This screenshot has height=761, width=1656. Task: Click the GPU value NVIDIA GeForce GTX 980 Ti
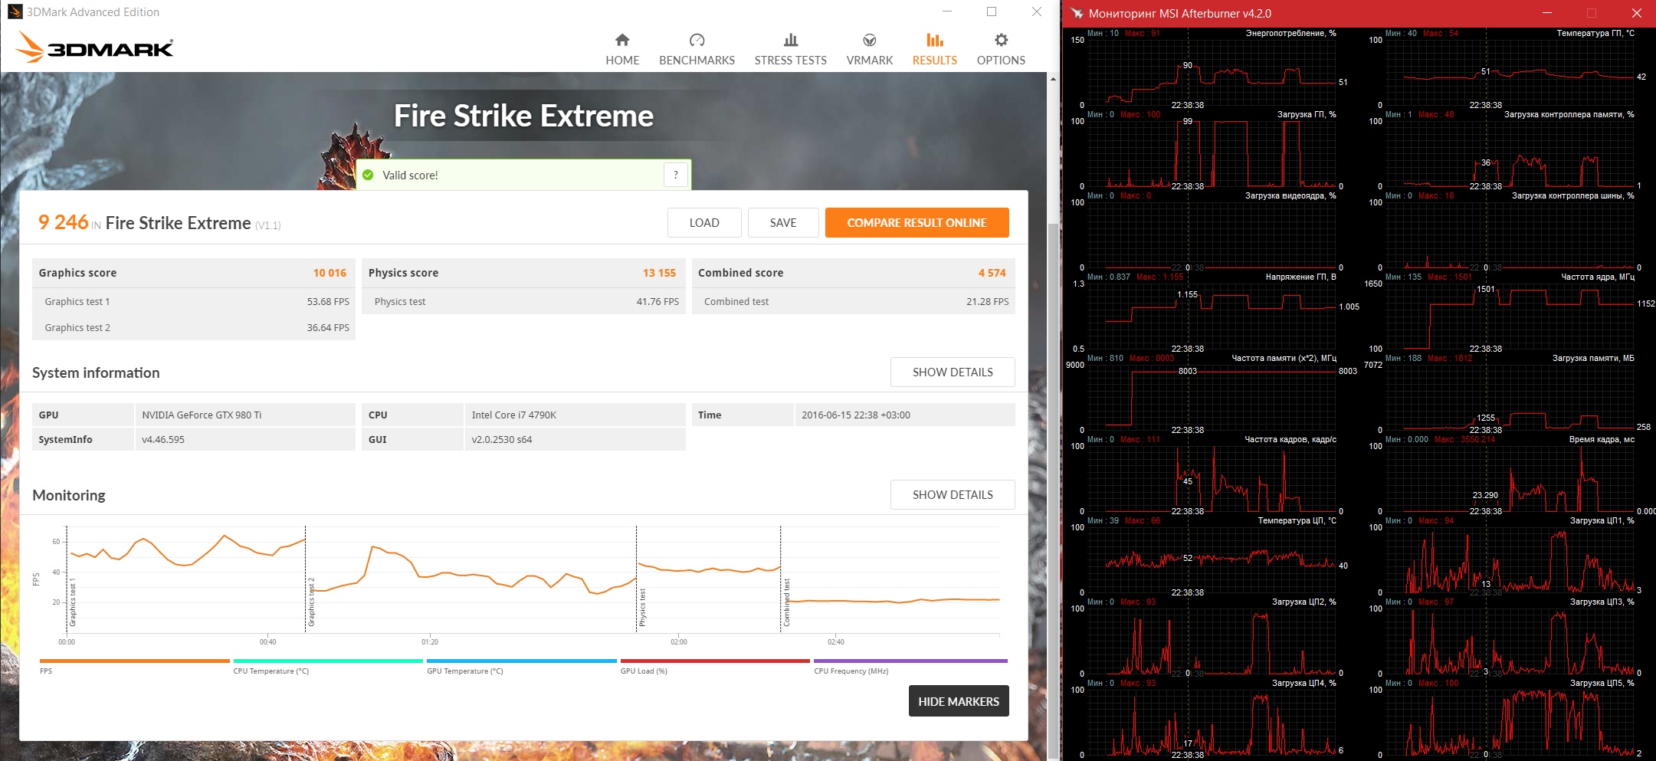pos(202,415)
